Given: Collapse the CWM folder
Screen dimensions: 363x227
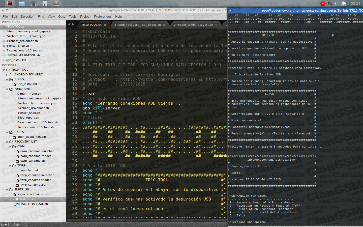Looking at the screenshot, I should [x=10, y=147].
